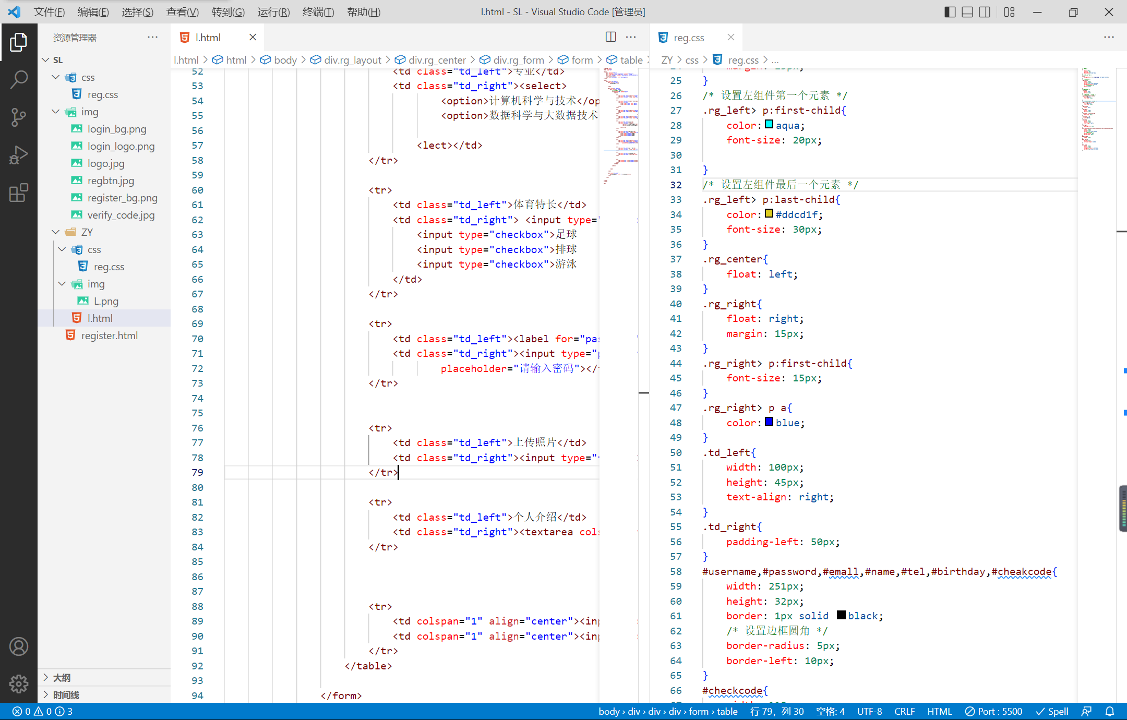Expand the 大纲 outline section
The height and width of the screenshot is (720, 1127).
pos(62,678)
